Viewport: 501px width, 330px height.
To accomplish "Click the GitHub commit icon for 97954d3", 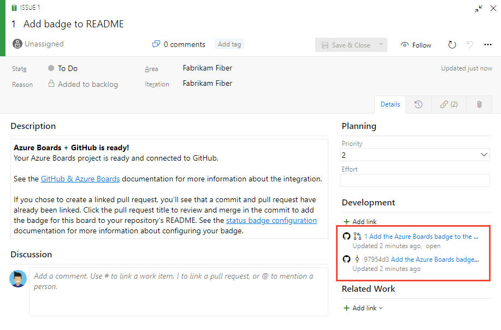I will 345,259.
